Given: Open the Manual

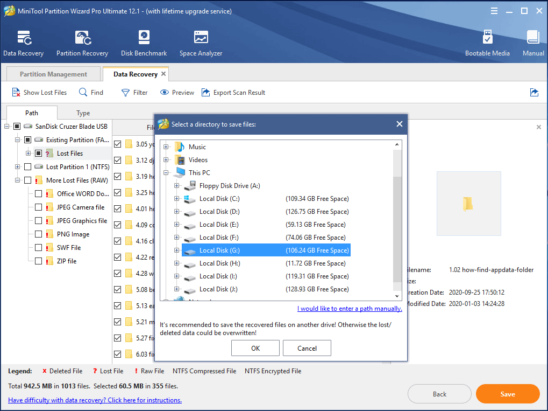Looking at the screenshot, I should pos(533,43).
